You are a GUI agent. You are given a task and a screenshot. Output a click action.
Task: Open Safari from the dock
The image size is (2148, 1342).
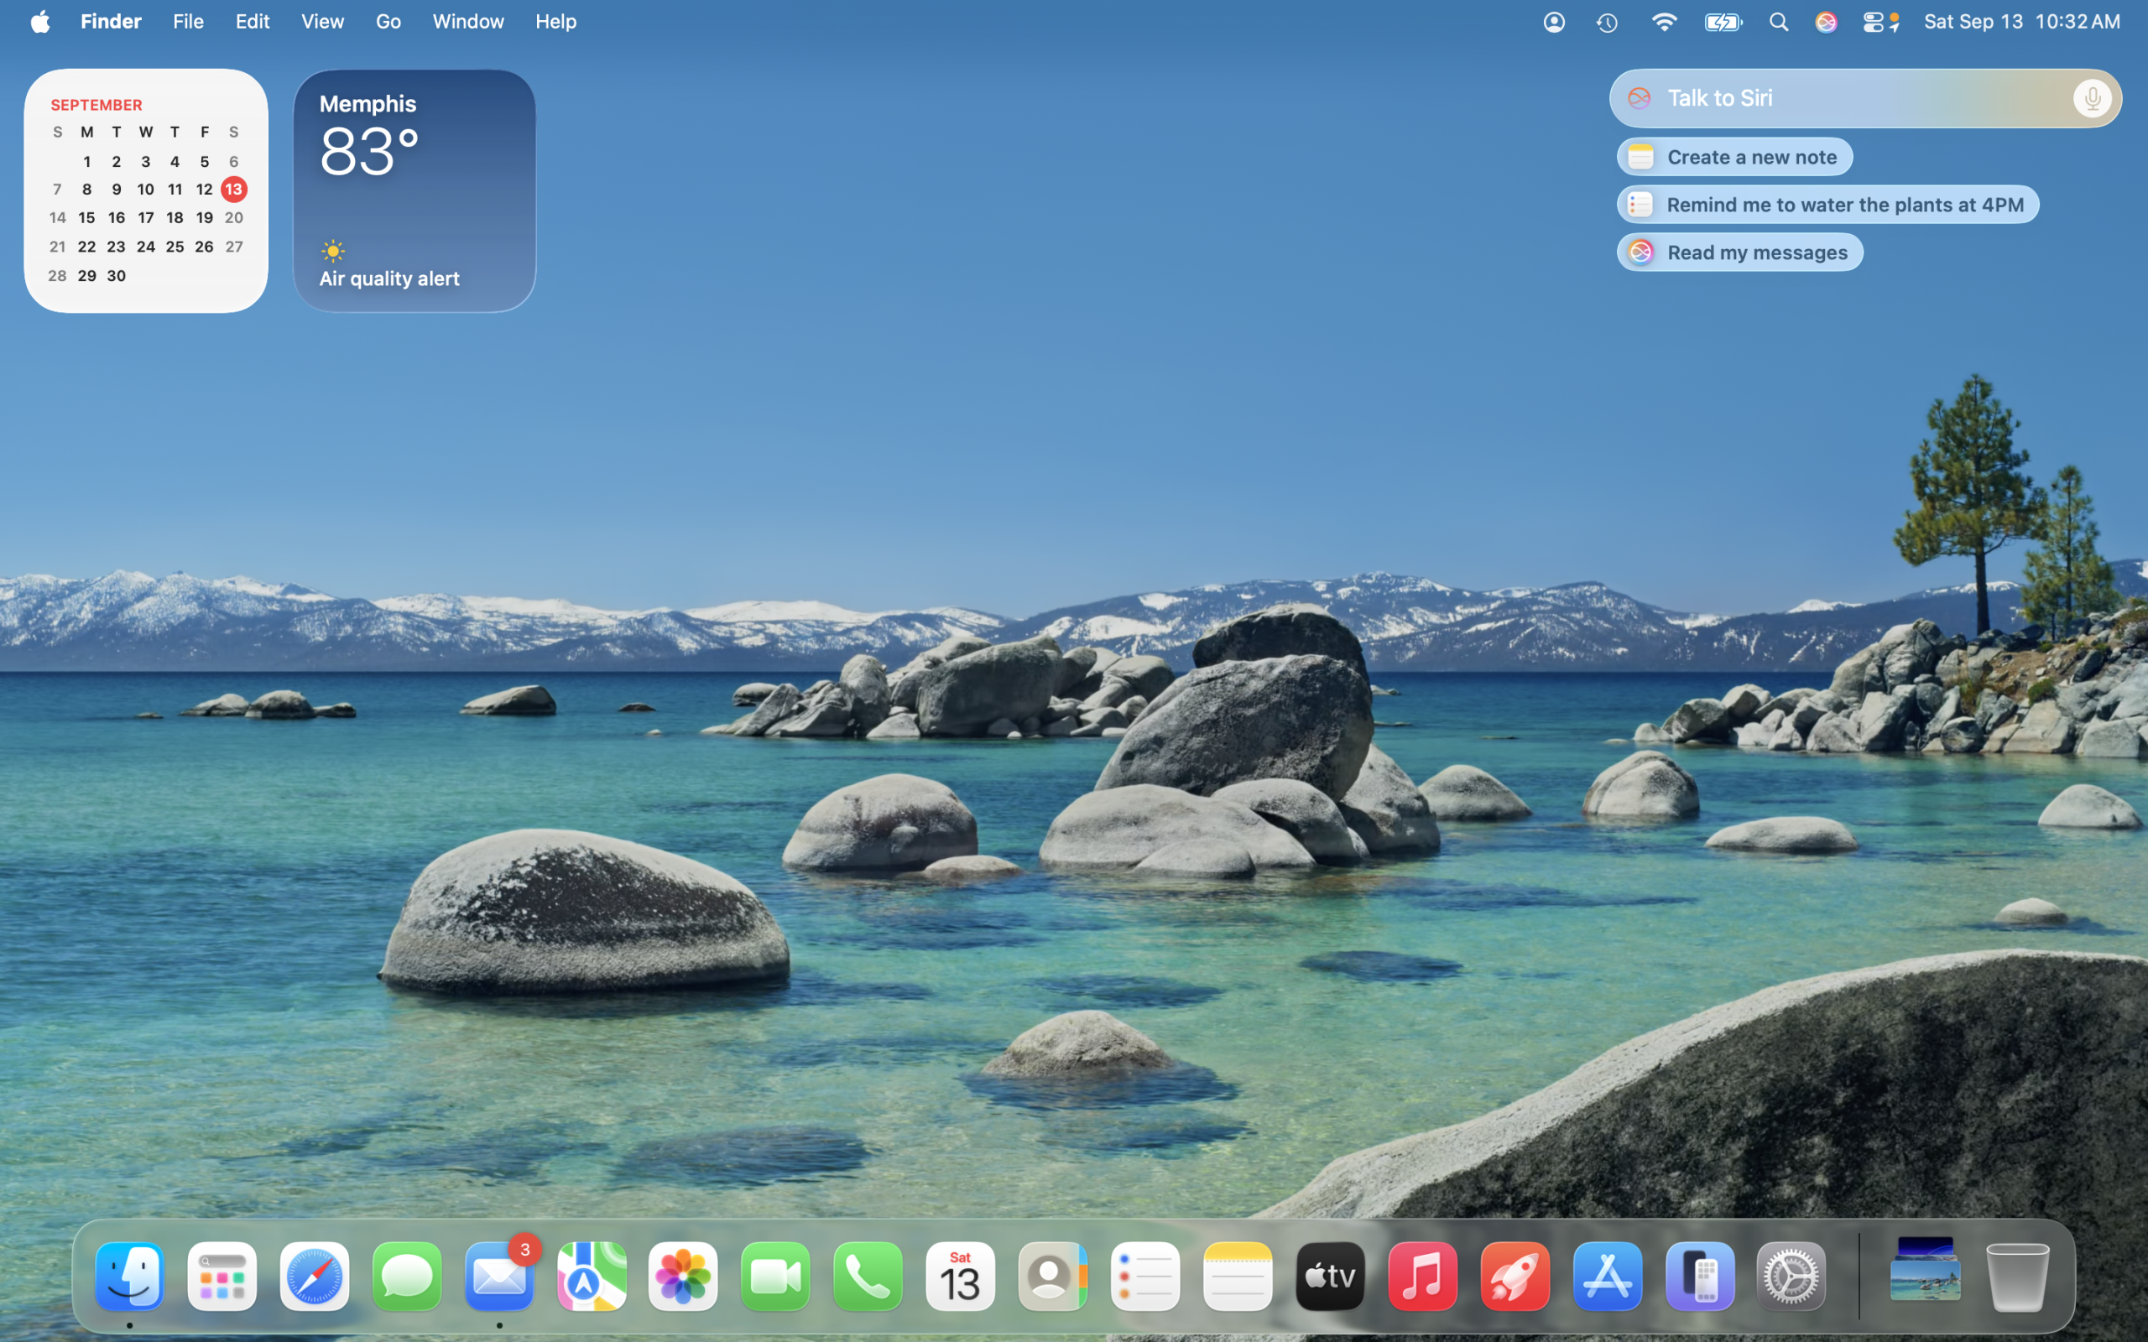click(x=314, y=1277)
